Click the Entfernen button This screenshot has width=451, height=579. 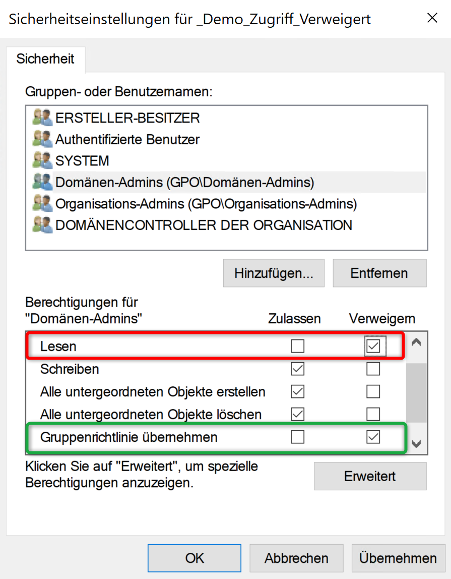coord(379,273)
